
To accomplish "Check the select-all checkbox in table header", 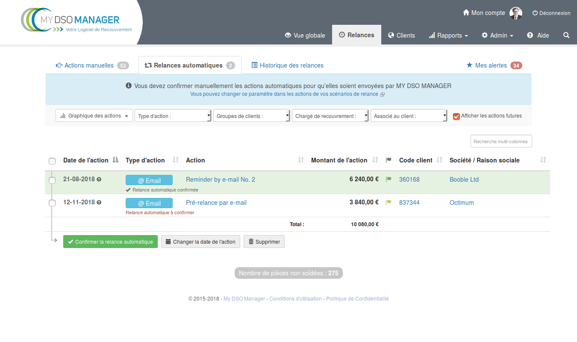I will click(52, 161).
